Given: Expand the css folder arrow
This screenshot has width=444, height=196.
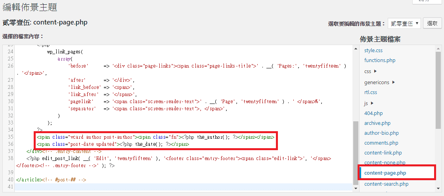Looking at the screenshot, I should [375, 72].
